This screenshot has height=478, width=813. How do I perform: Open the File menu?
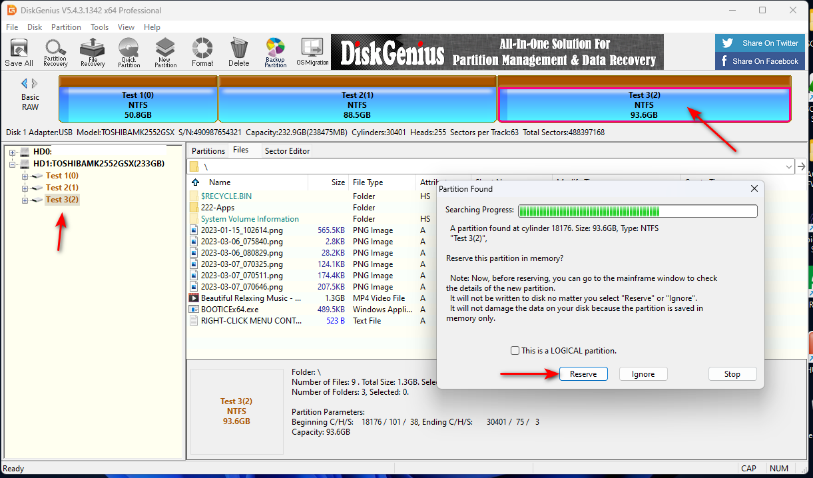12,27
